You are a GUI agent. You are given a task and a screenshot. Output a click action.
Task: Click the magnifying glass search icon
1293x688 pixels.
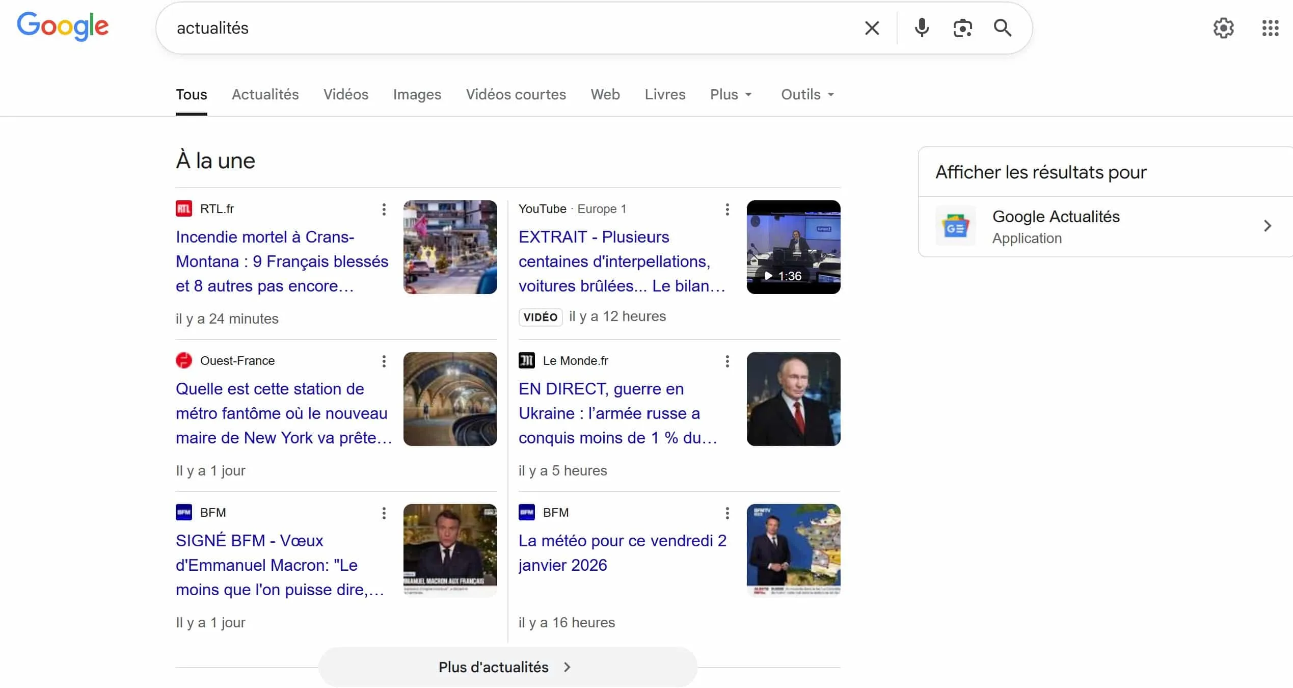1003,28
